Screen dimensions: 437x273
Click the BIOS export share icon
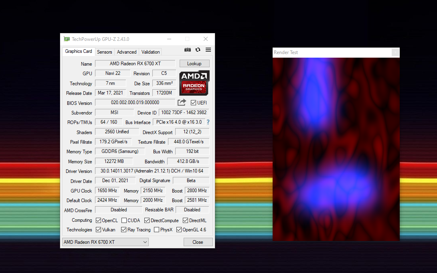coord(182,103)
